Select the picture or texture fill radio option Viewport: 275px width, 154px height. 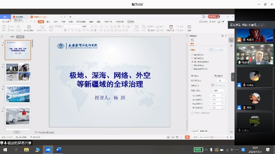tap(192, 62)
